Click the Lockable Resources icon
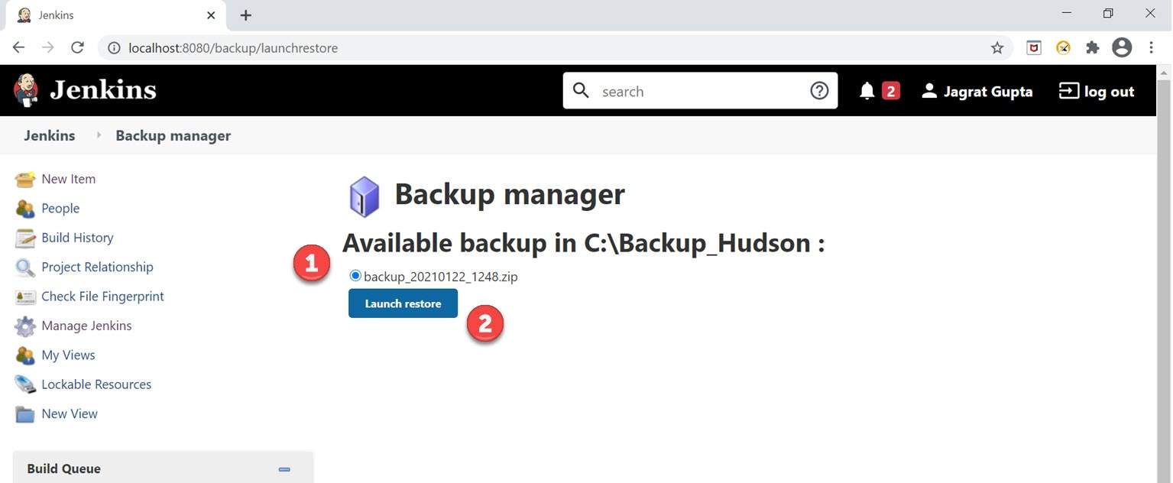 pos(25,384)
